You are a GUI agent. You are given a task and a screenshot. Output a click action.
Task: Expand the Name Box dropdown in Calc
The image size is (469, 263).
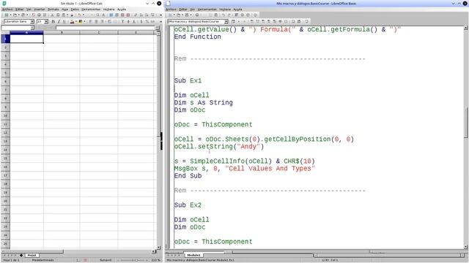point(32,28)
